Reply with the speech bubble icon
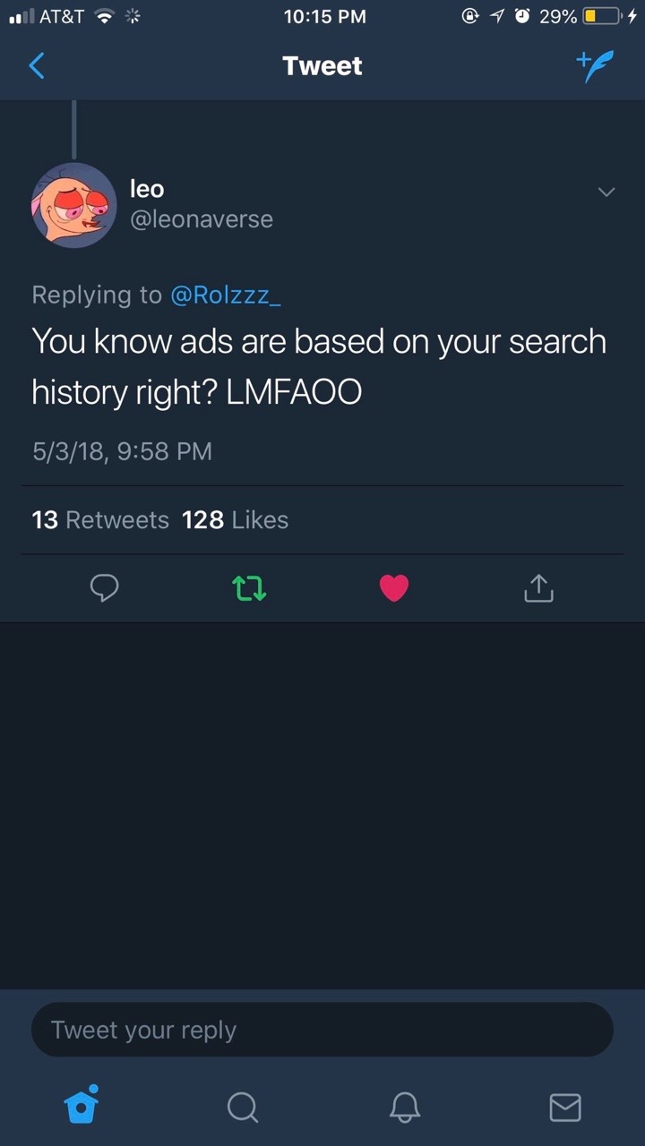Image resolution: width=645 pixels, height=1146 pixels. [x=105, y=588]
